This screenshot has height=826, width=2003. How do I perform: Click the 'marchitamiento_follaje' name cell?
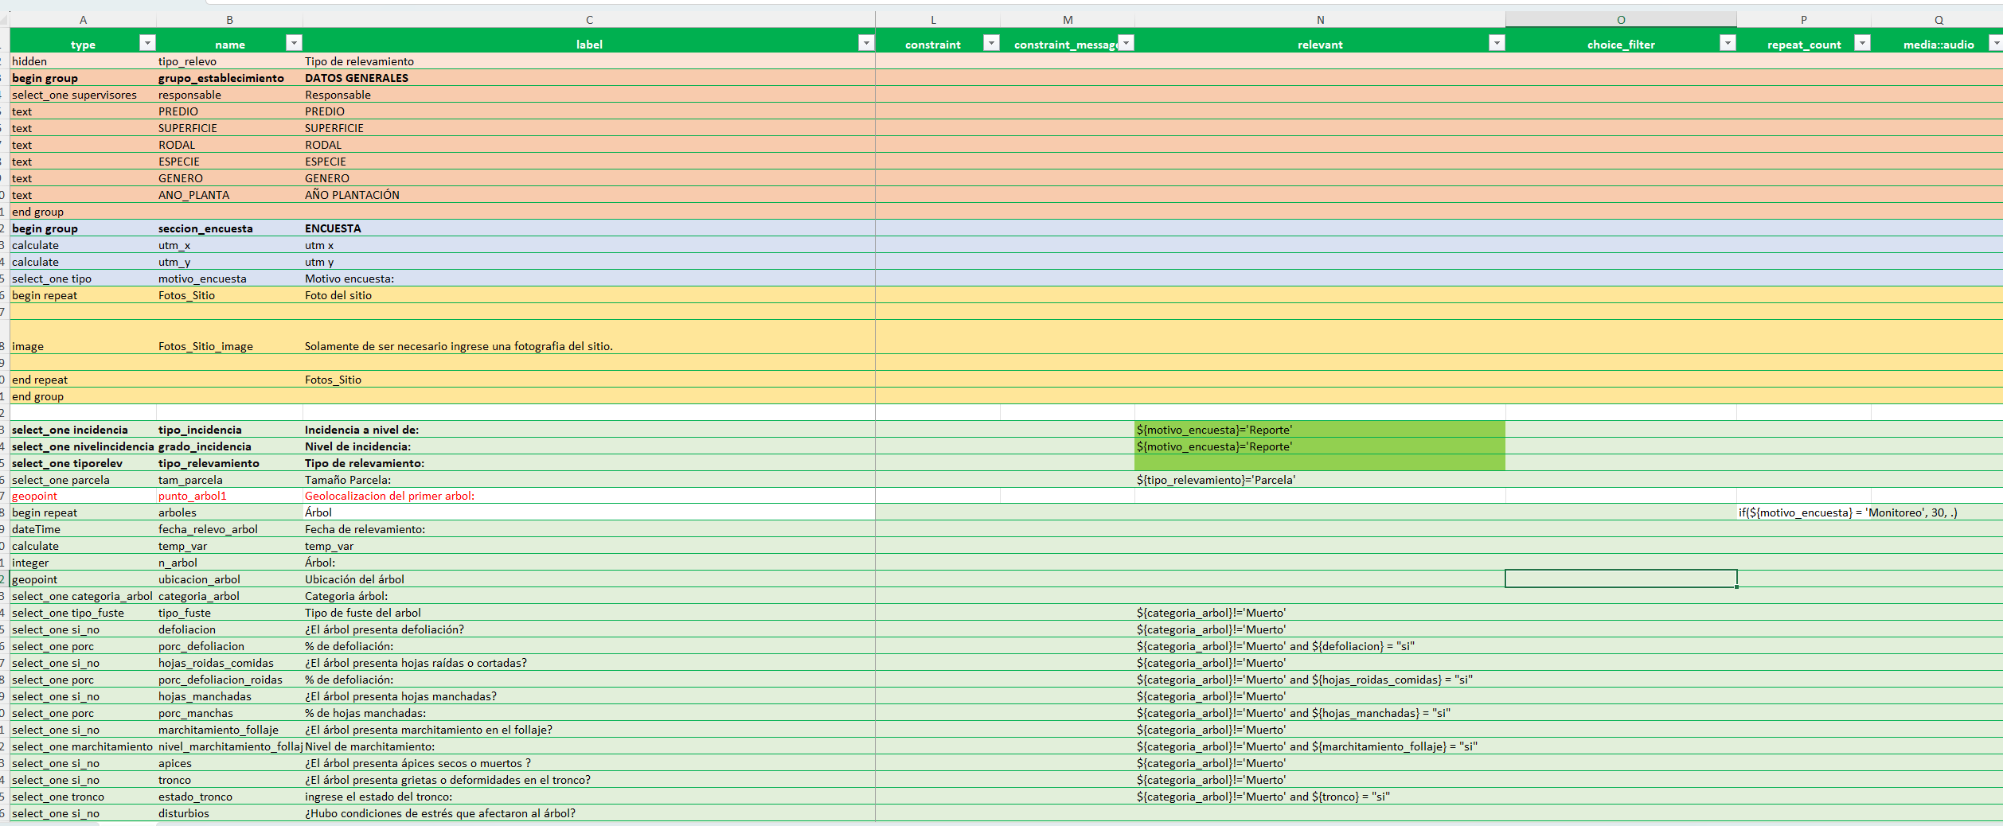(229, 730)
